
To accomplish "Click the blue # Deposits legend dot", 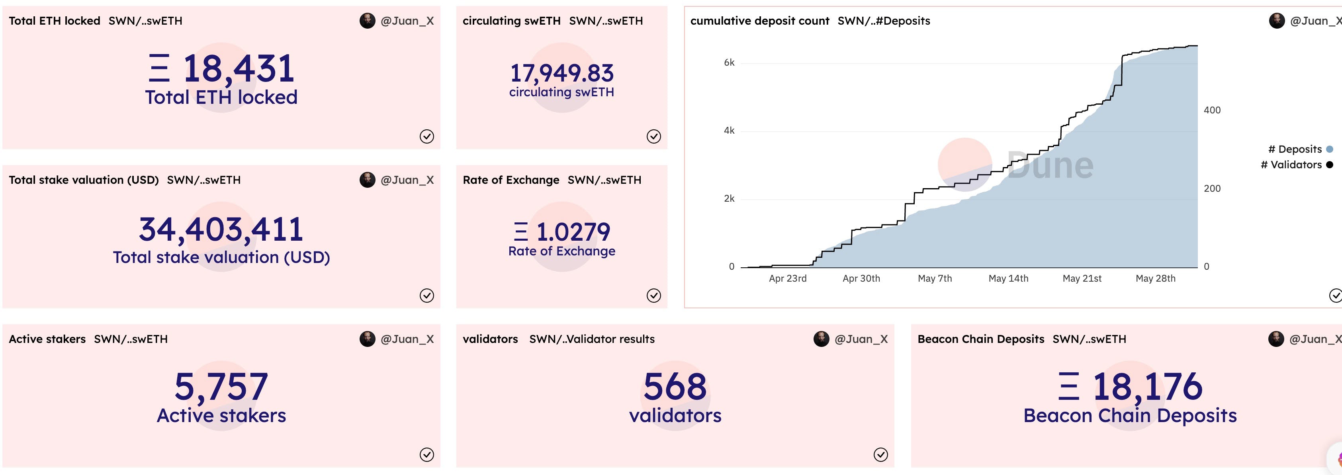I will (x=1330, y=149).
